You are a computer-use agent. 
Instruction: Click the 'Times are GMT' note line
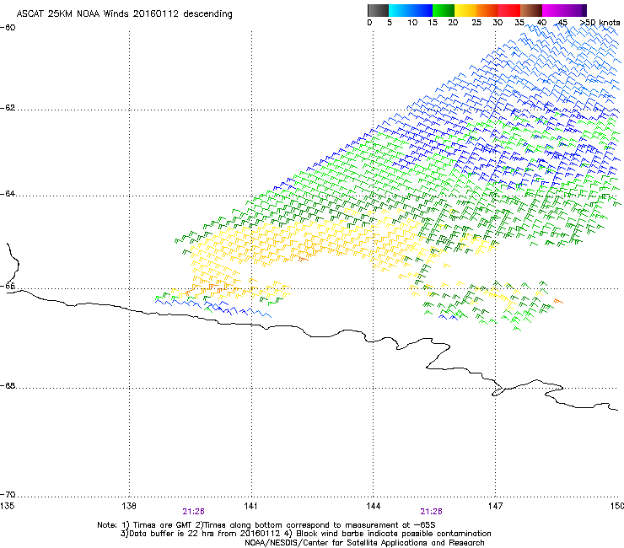coord(266,525)
